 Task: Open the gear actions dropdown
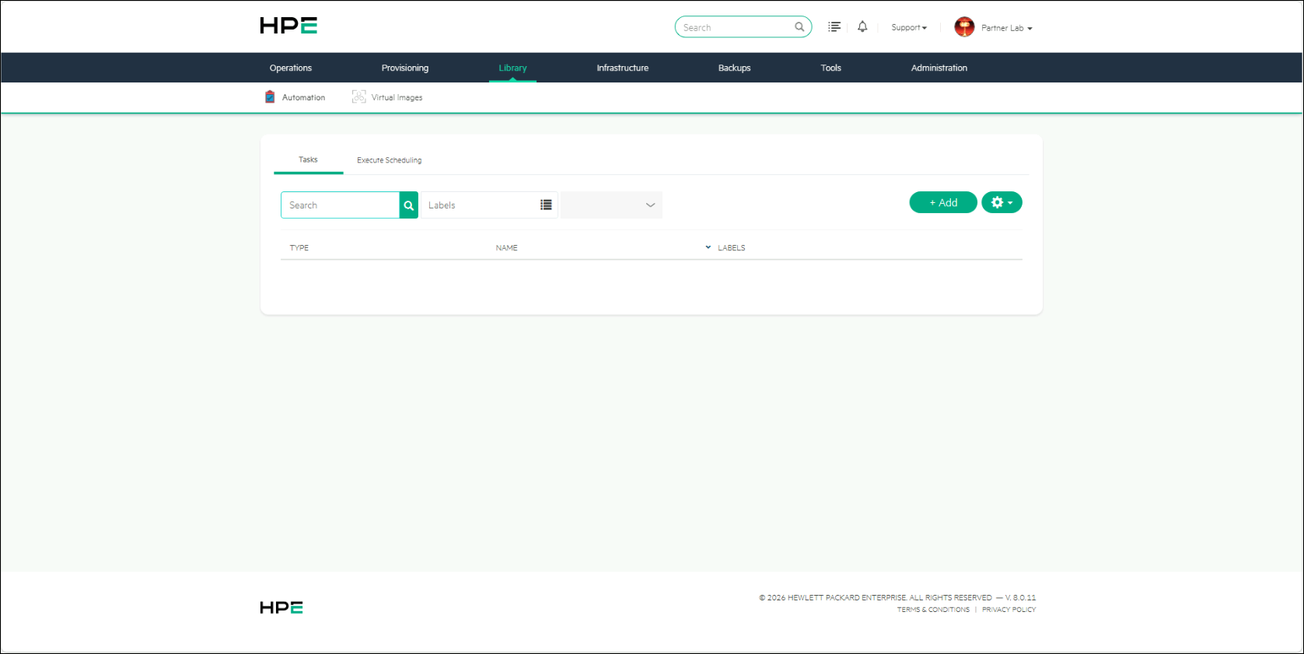coord(1002,202)
